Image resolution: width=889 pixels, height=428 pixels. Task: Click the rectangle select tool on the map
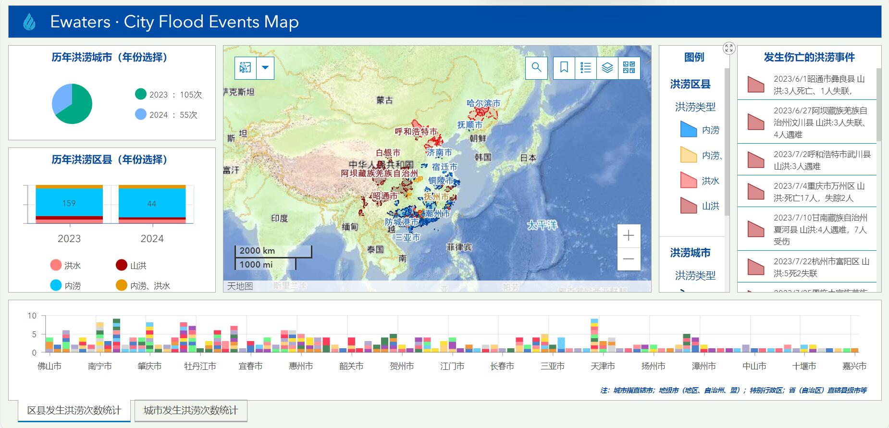[245, 68]
